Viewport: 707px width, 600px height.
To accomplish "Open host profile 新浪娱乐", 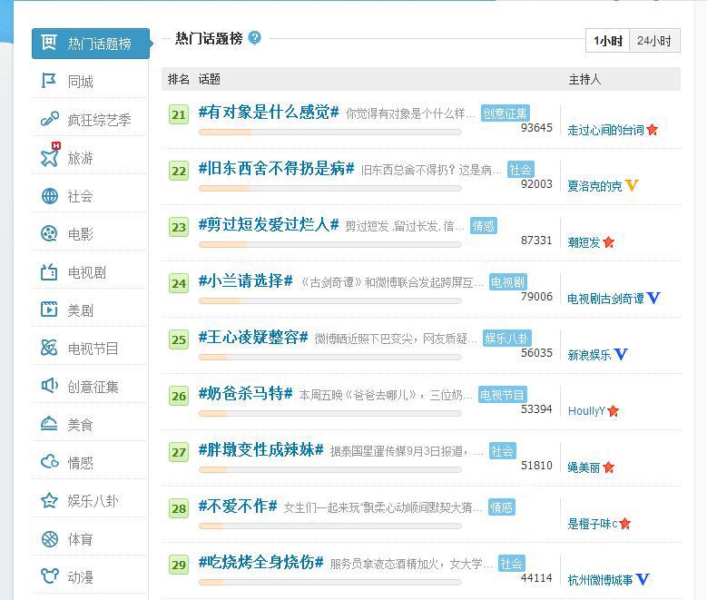I will (589, 355).
